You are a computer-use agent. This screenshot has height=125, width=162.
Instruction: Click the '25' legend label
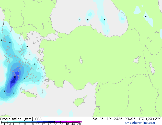50,124
